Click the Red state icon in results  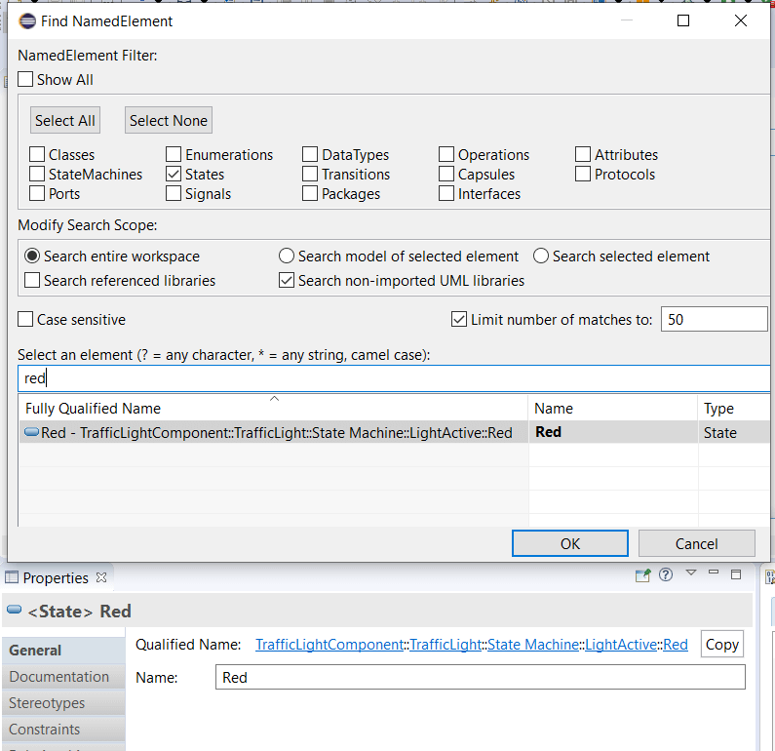31,433
